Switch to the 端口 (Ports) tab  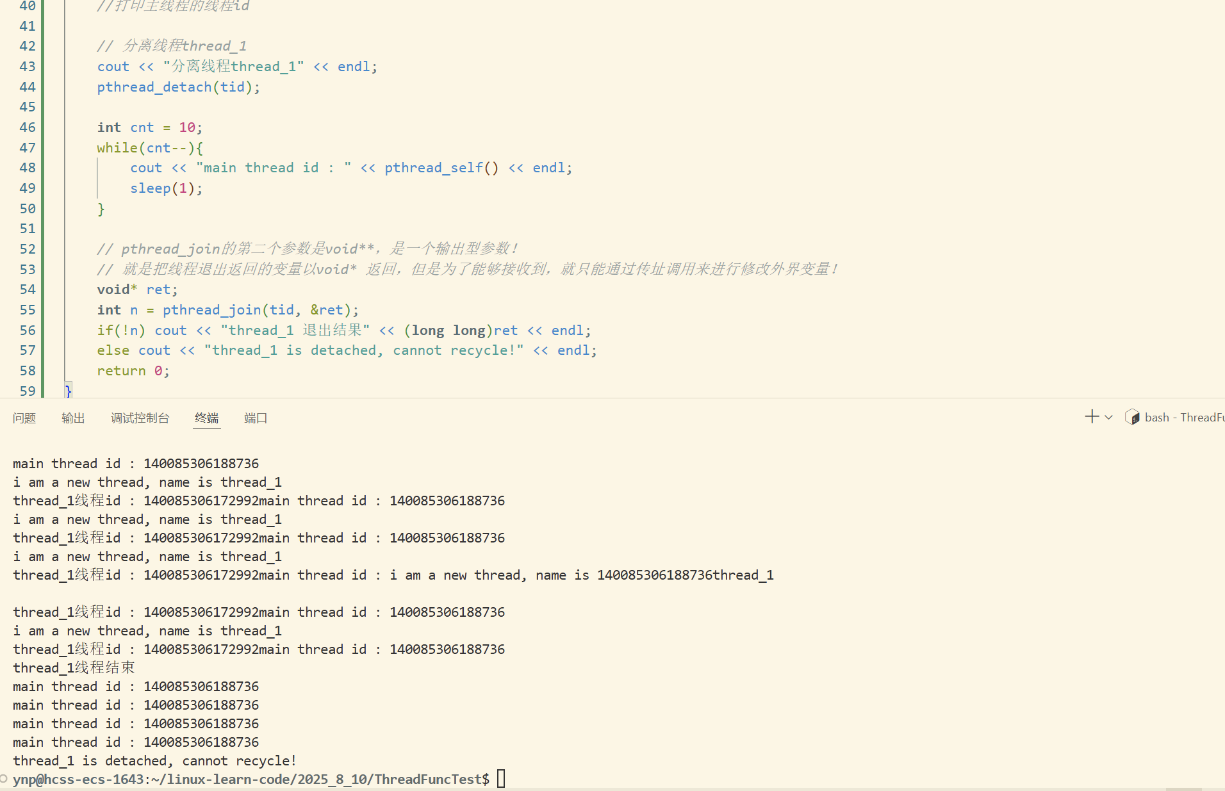(255, 418)
